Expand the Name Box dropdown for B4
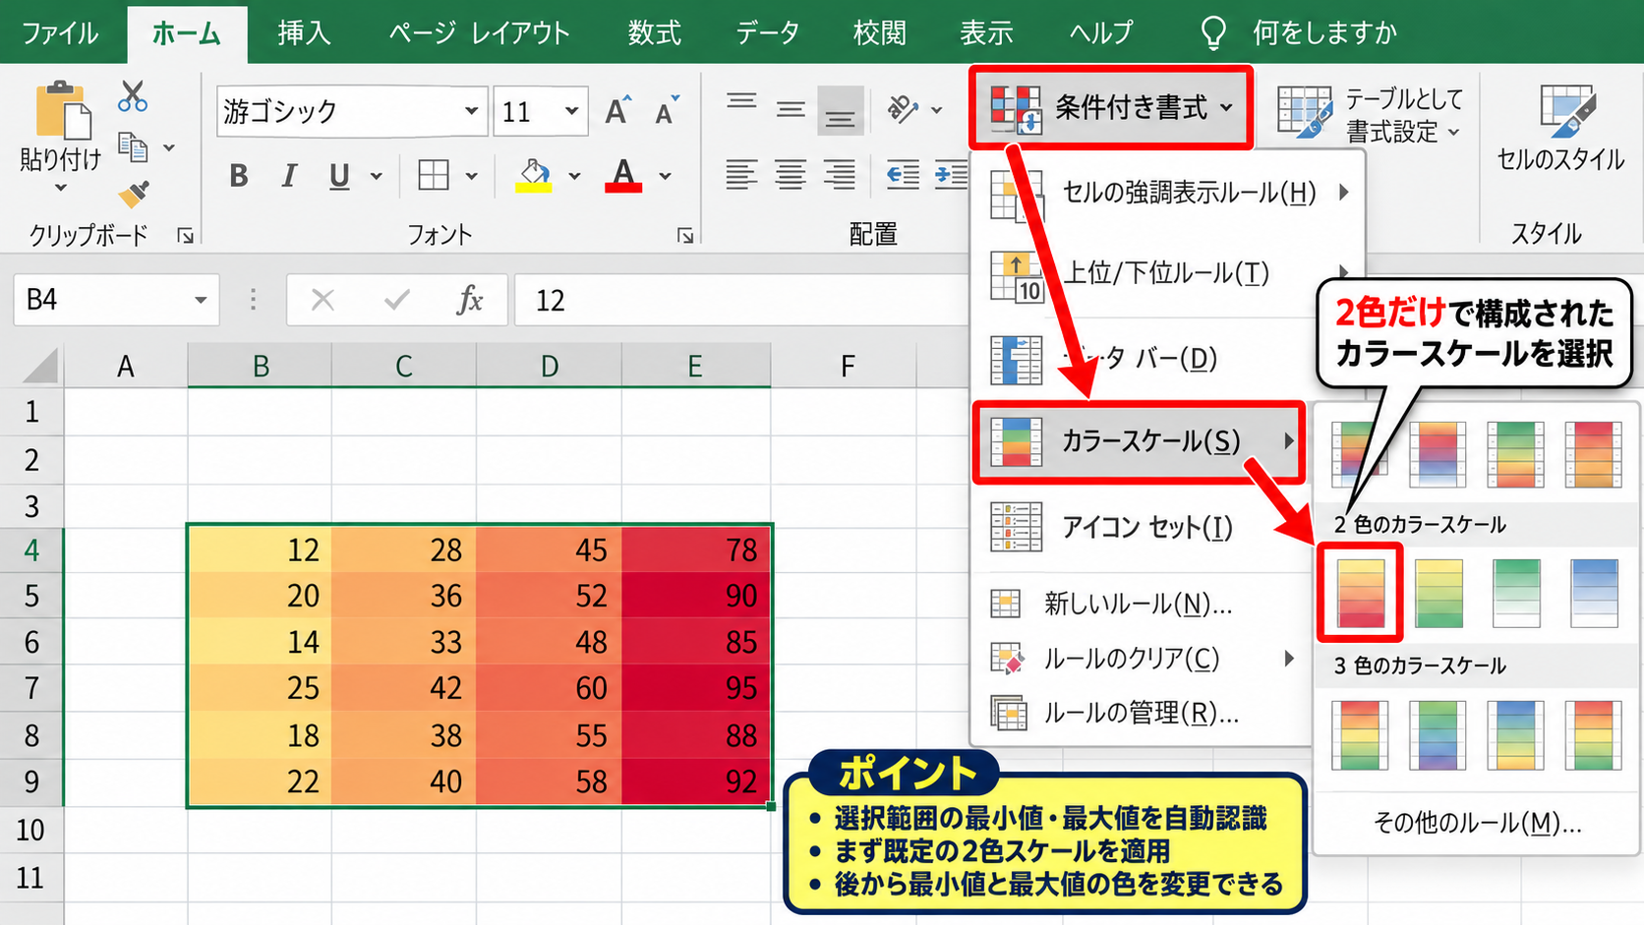 coord(201,300)
